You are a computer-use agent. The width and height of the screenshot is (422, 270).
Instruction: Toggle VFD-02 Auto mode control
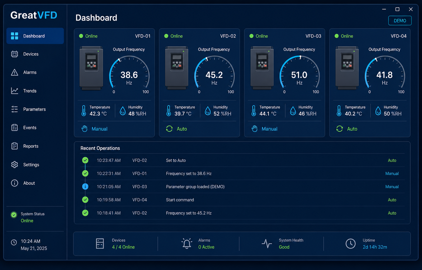(176, 129)
